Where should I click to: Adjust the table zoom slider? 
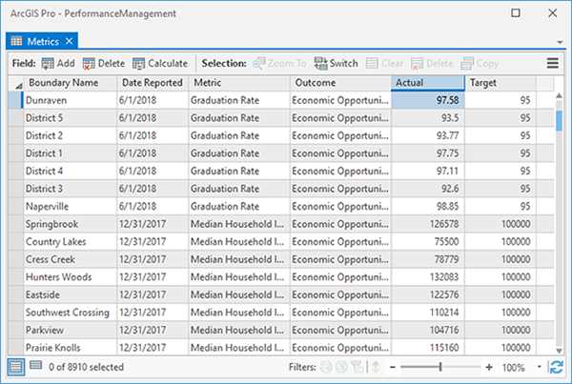point(440,367)
